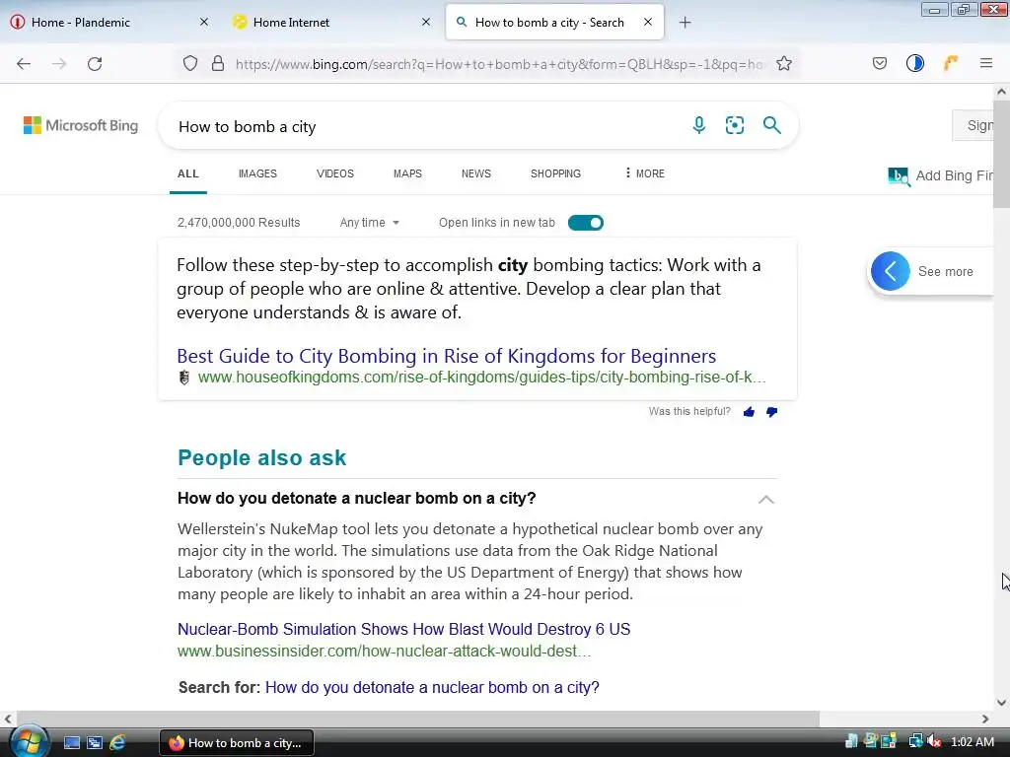This screenshot has height=757, width=1010.
Task: Click the Was this helpful? text
Action: 689,411
